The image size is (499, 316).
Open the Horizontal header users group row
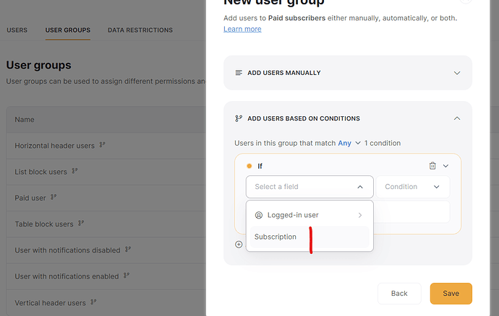click(106, 146)
